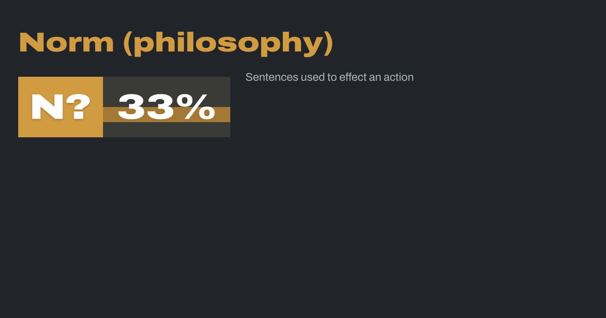Click the percent sign symbol
The height and width of the screenshot is (318, 606).
199,107
